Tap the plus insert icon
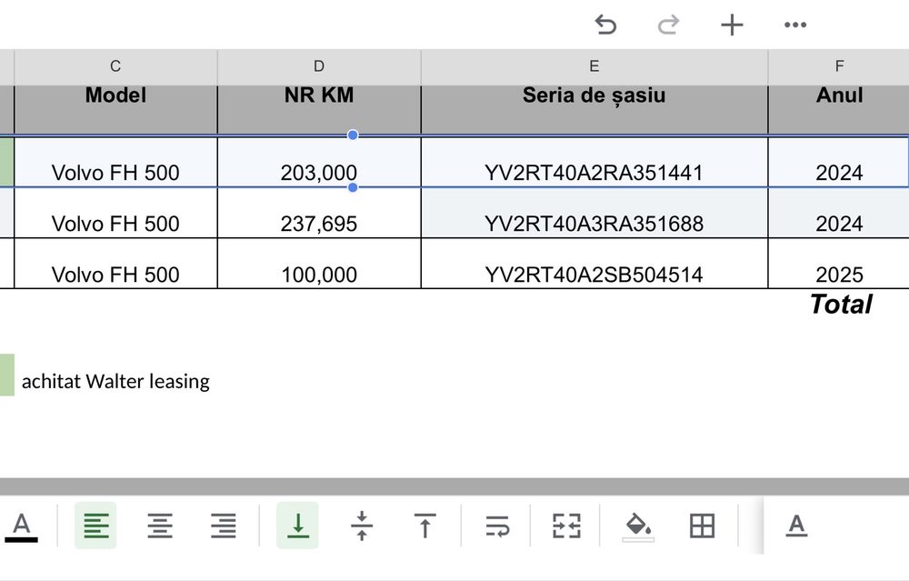The height and width of the screenshot is (581, 909). pyautogui.click(x=732, y=25)
